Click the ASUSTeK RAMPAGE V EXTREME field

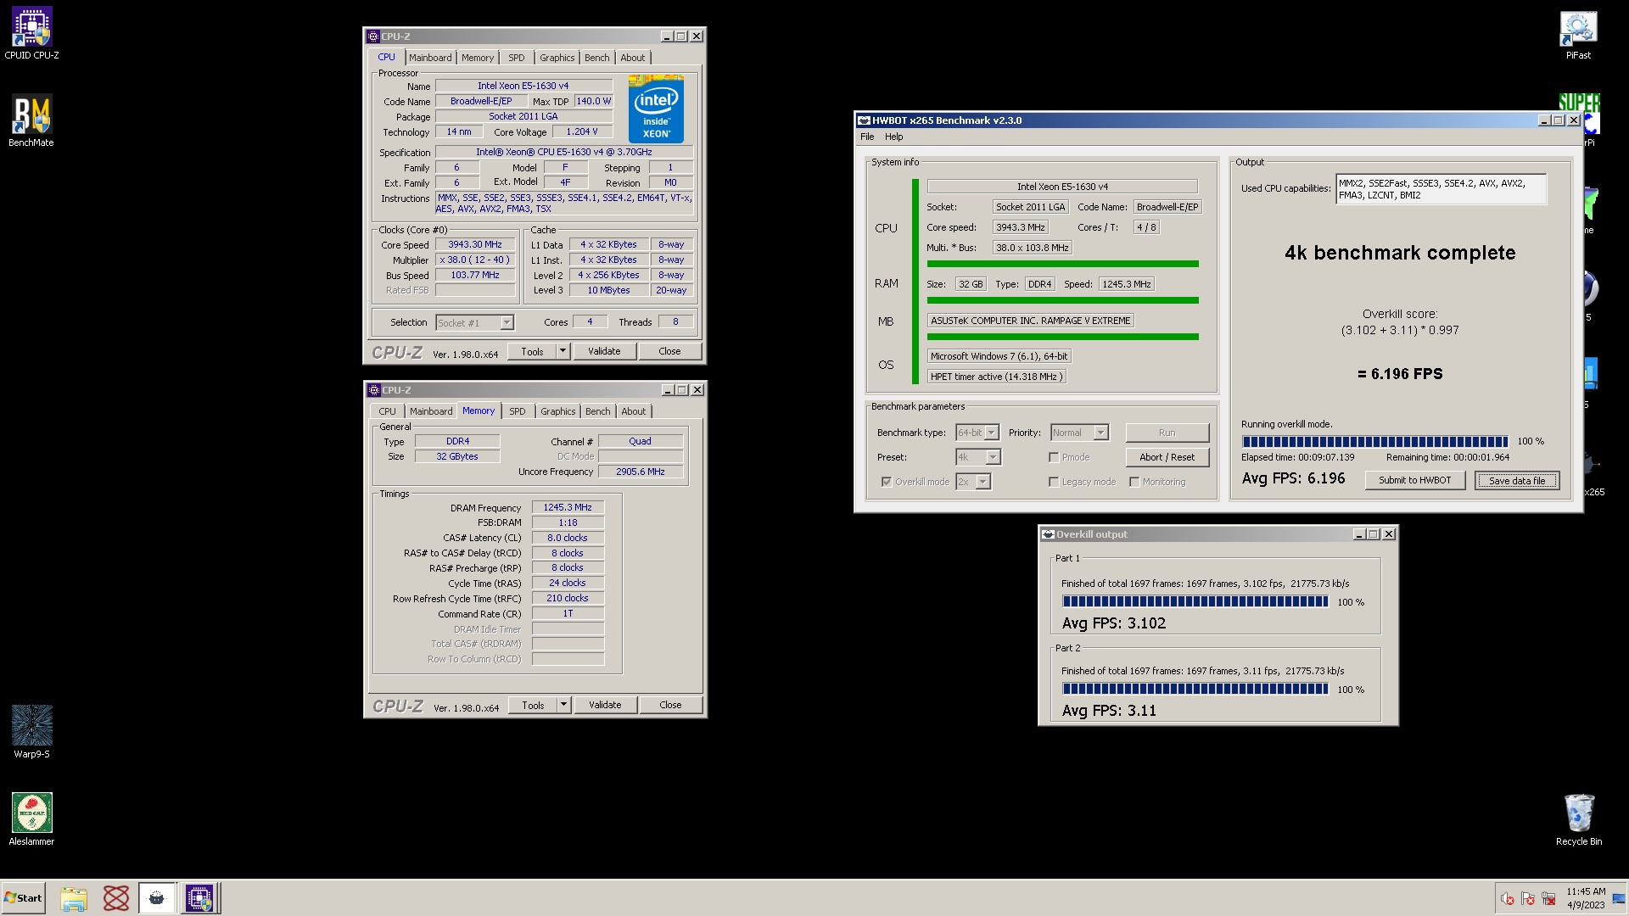(x=1030, y=321)
